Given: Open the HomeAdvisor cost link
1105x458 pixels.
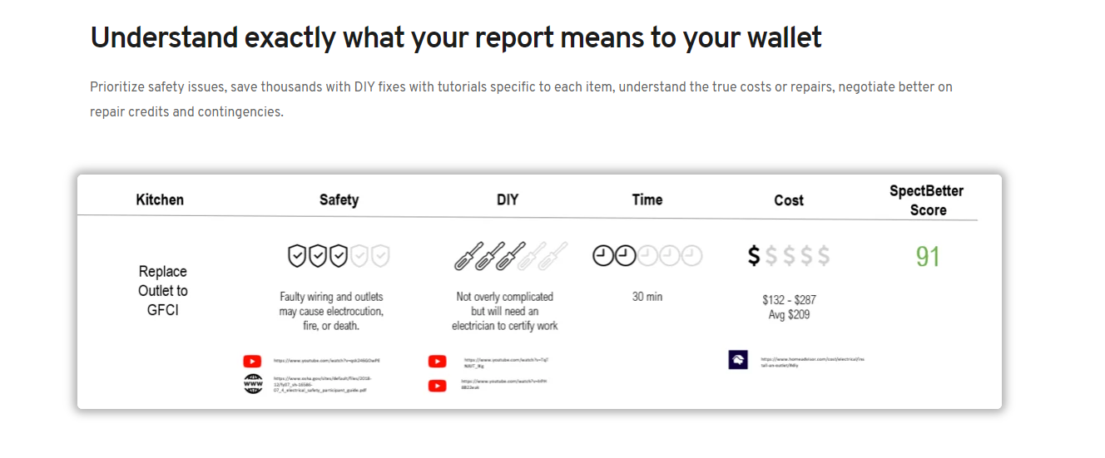Looking at the screenshot, I should pos(812,362).
